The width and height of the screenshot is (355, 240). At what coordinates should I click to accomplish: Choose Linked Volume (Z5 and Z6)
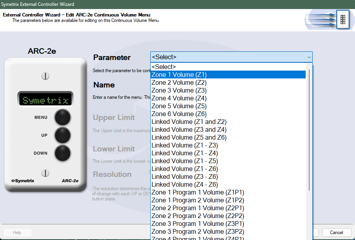[189, 137]
